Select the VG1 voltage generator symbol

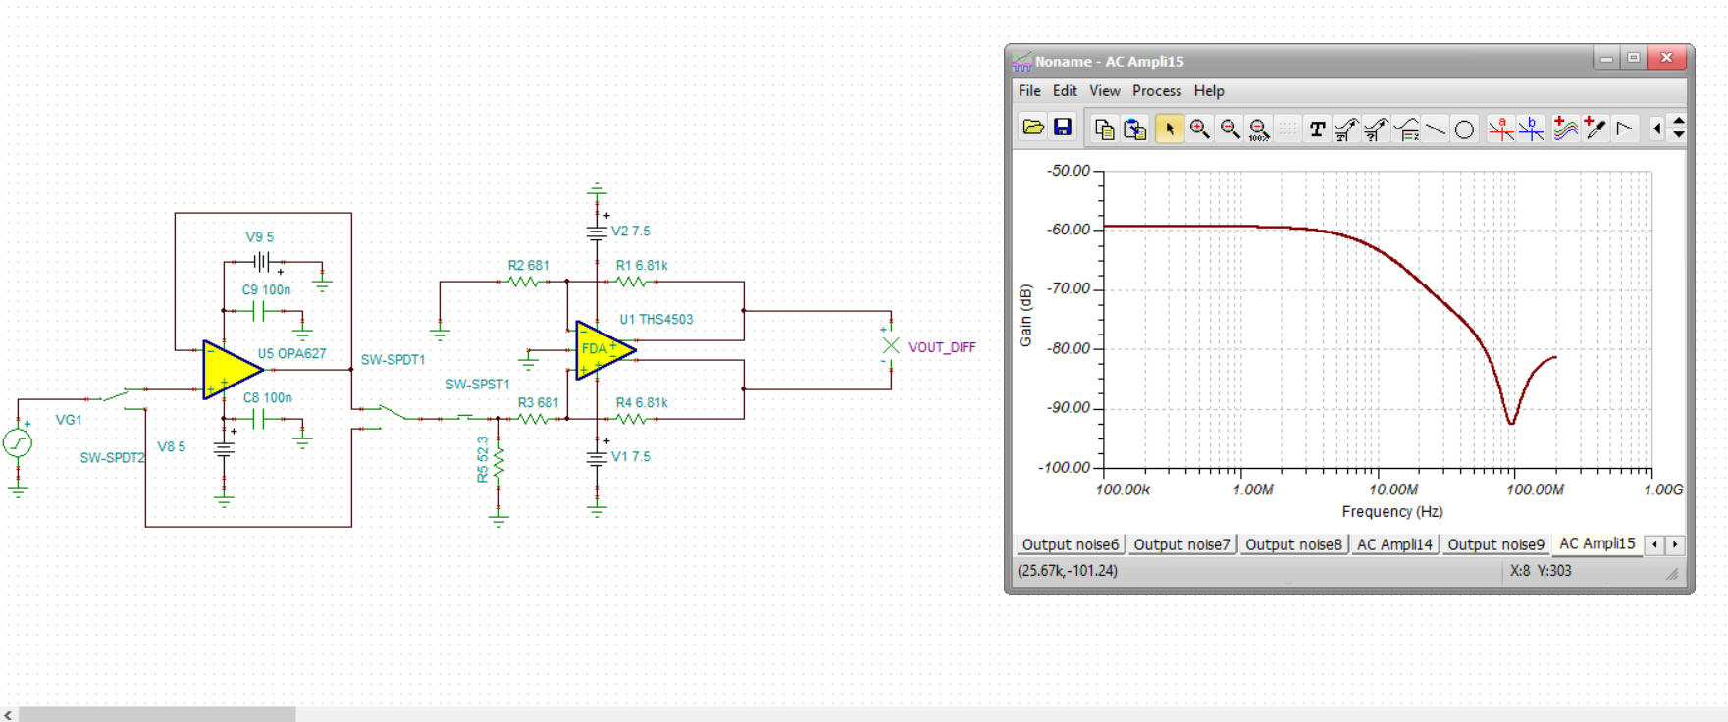click(x=18, y=443)
